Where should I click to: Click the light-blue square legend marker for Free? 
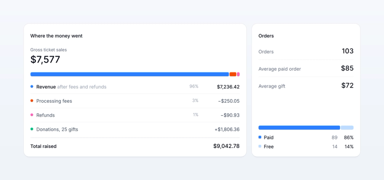[x=260, y=146]
